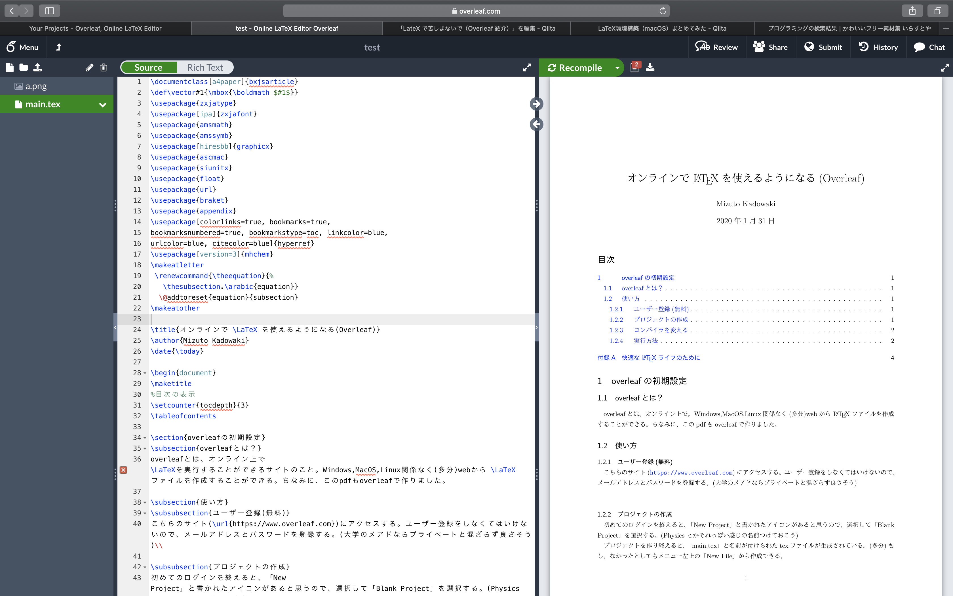The width and height of the screenshot is (953, 596).
Task: Click the Recompile button
Action: pyautogui.click(x=575, y=68)
